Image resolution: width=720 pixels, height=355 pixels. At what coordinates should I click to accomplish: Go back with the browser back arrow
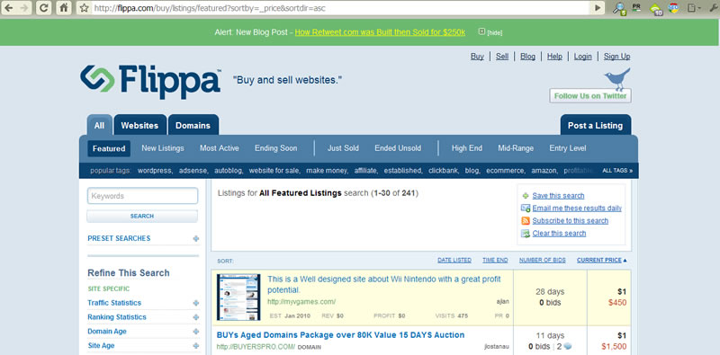coord(9,8)
